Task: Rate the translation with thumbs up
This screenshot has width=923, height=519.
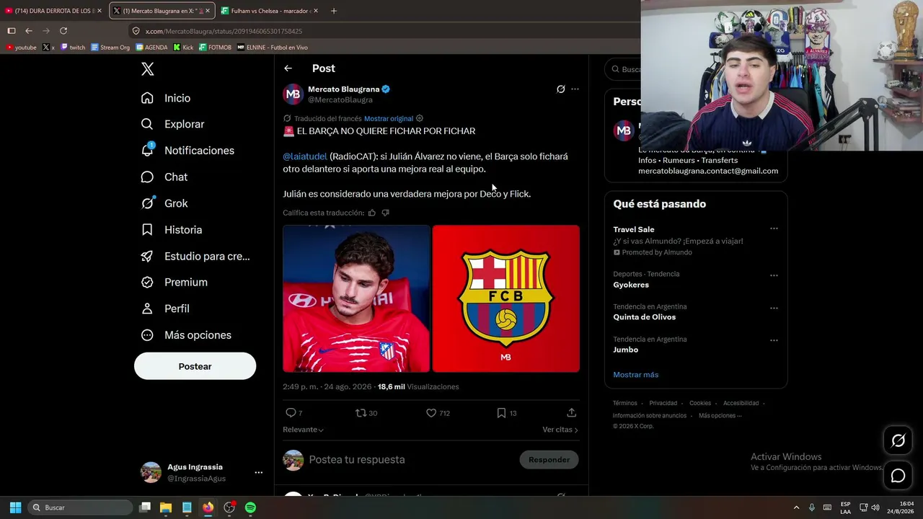Action: click(372, 213)
